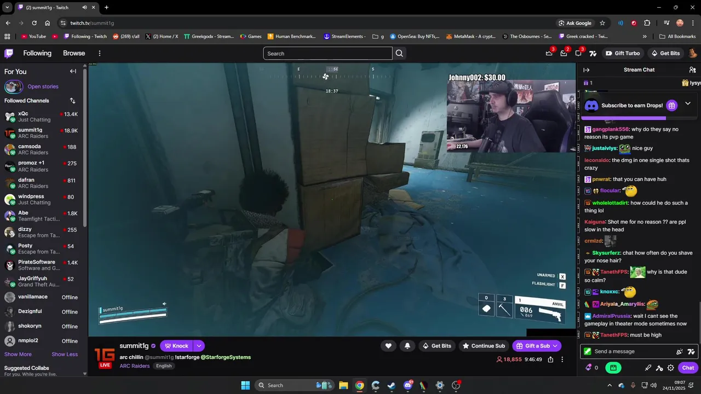This screenshot has width=701, height=394.
Task: Open stories in the sidebar
Action: (43, 86)
